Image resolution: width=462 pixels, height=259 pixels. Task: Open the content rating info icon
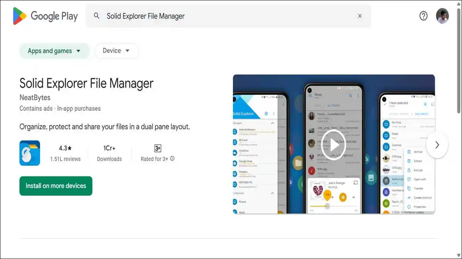tap(172, 158)
